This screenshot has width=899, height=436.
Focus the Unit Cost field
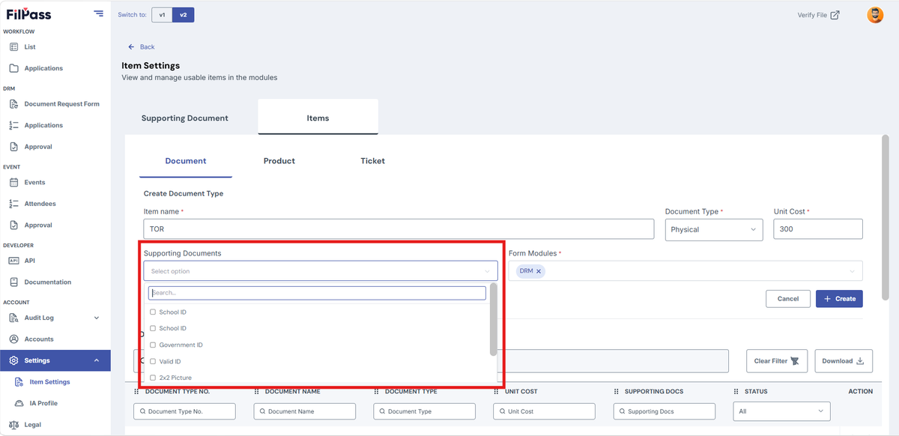point(818,229)
